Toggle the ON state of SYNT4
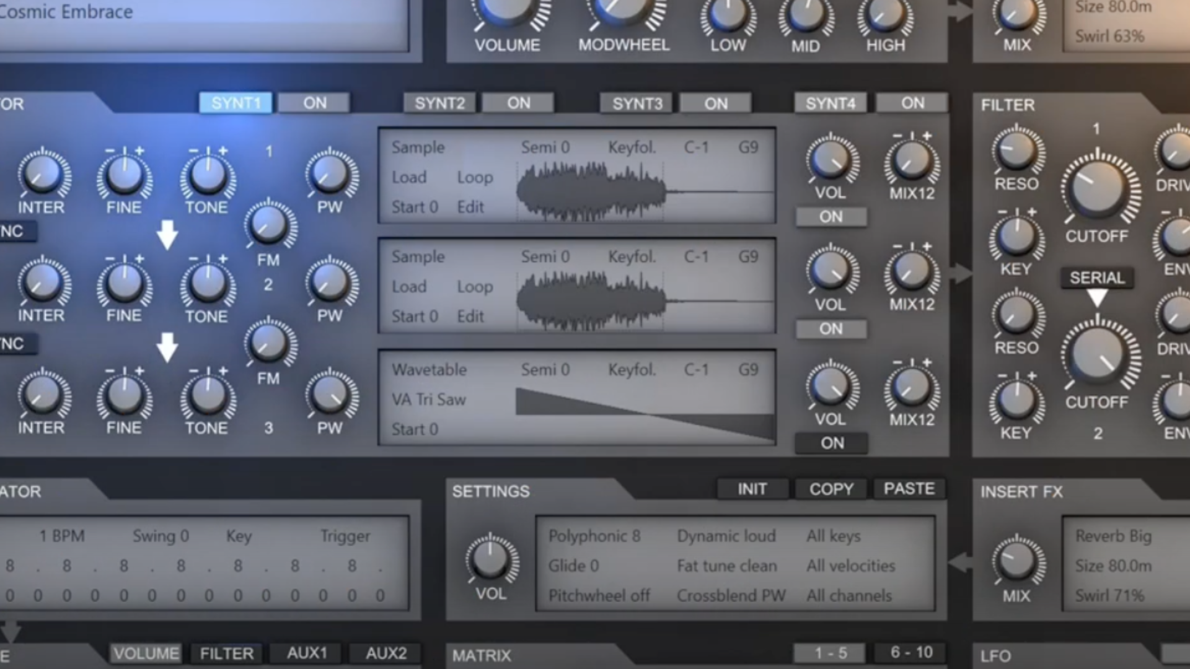Viewport: 1190px width, 669px height. point(911,103)
